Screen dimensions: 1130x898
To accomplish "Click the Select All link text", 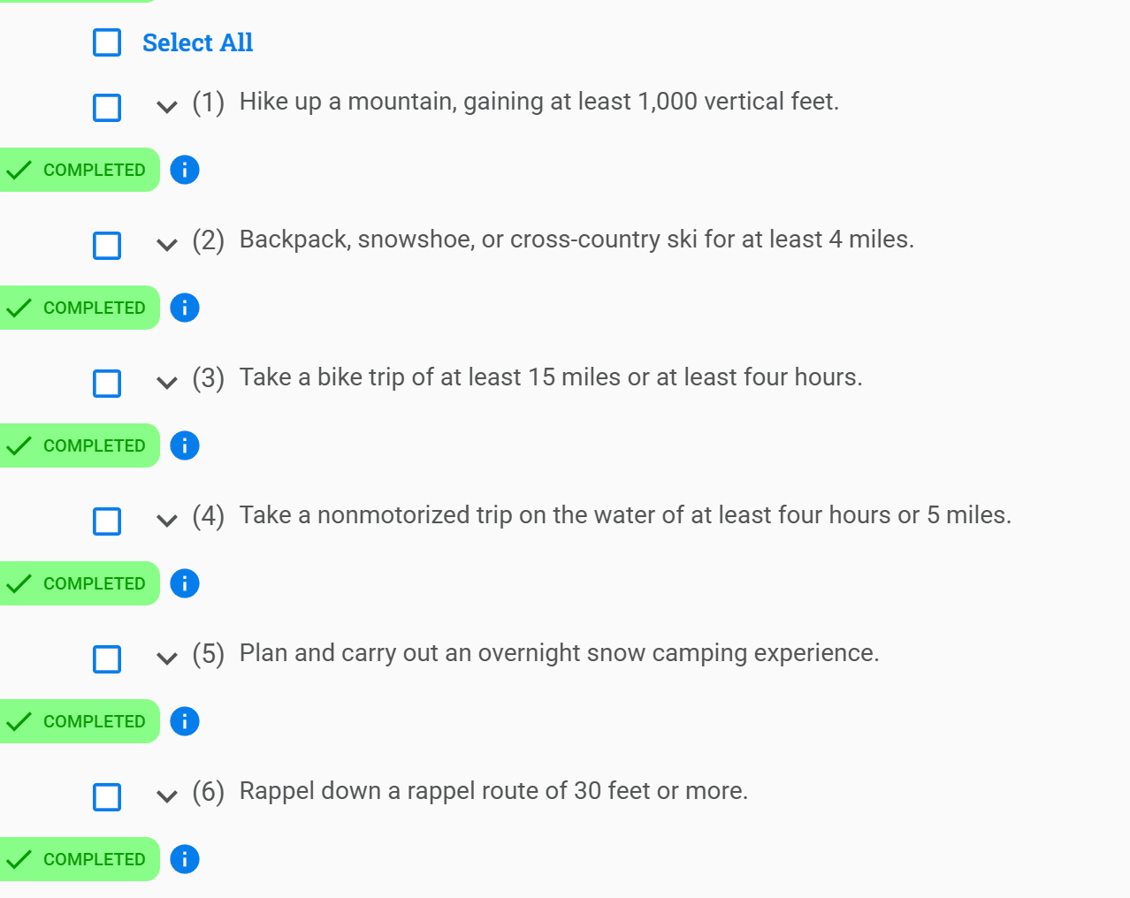I will (198, 42).
